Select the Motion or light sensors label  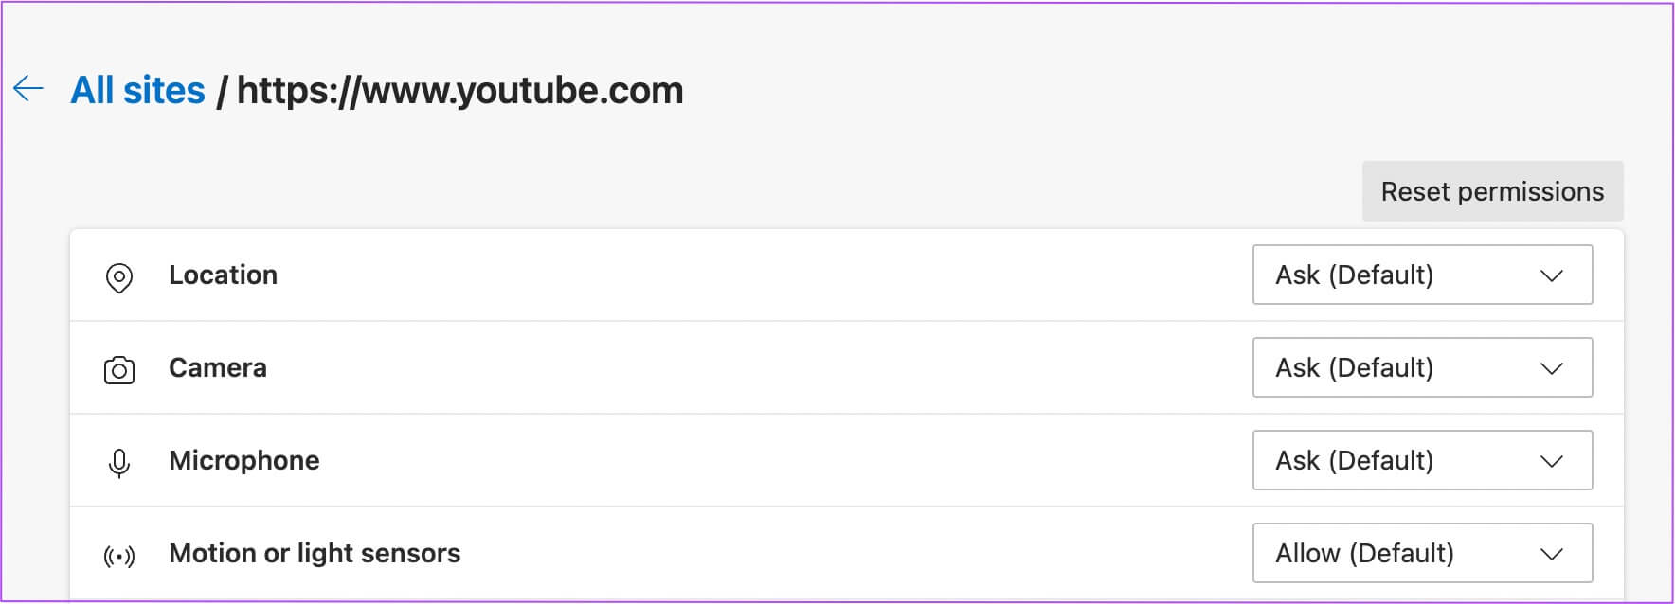tap(315, 554)
